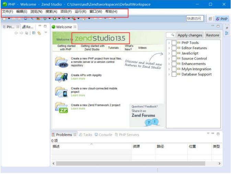The image size is (231, 174).
Task: Expand the Mylyn Integration tree node
Action: (169, 69)
